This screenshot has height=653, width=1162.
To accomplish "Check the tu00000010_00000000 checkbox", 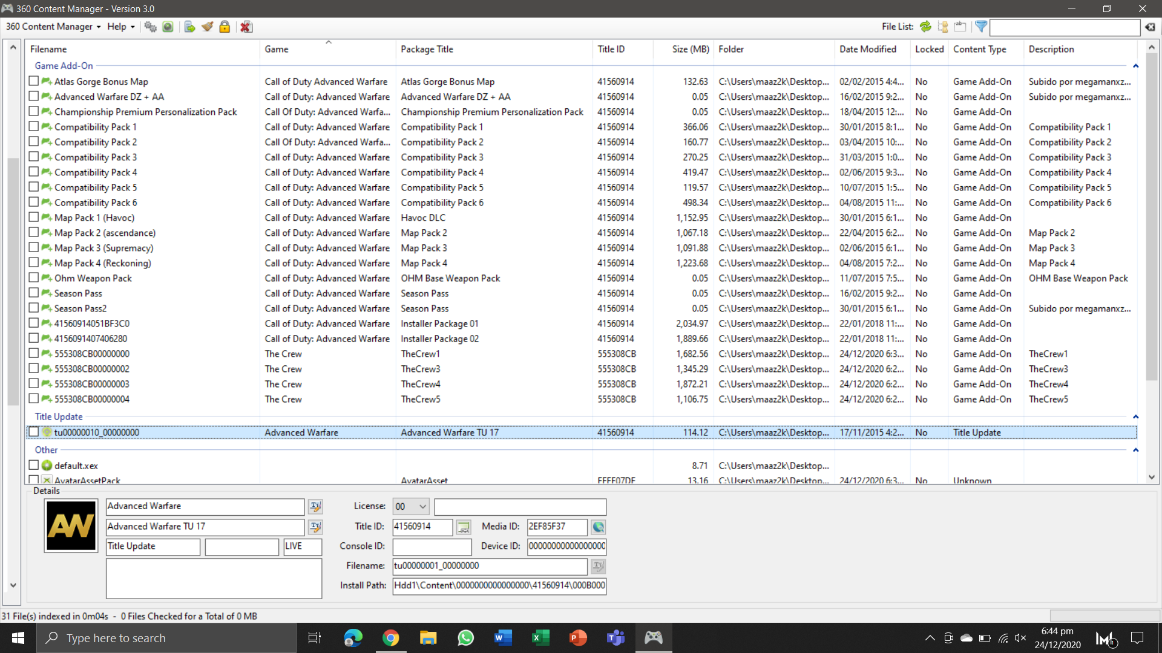I will pos(34,432).
